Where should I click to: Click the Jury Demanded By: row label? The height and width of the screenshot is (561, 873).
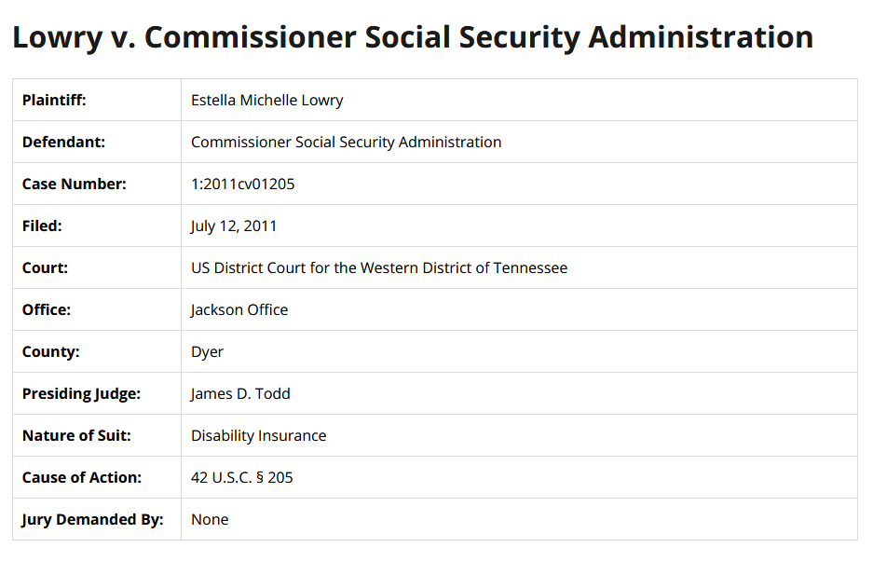[92, 519]
